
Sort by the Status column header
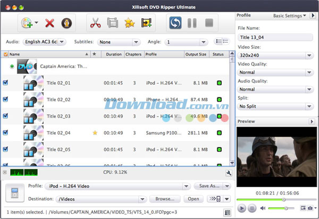(x=218, y=54)
